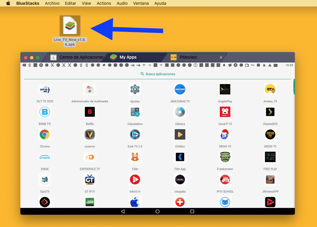The height and width of the screenshot is (227, 317).
Task: Open the GT IPTV app
Action: point(90,179)
